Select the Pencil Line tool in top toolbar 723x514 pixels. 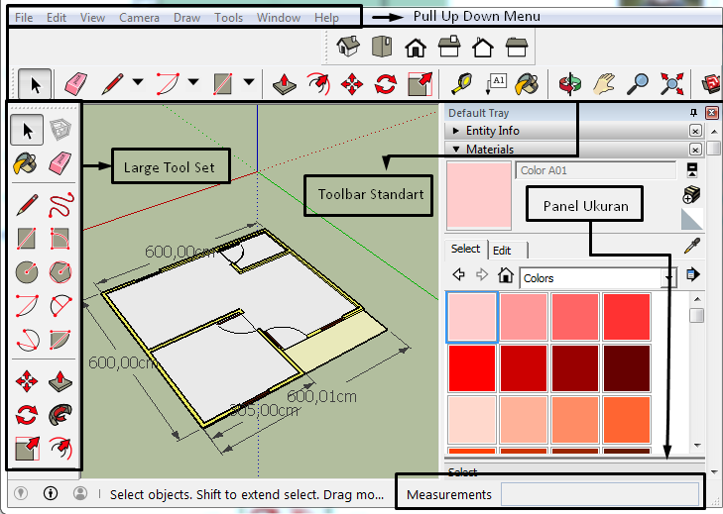pyautogui.click(x=112, y=84)
